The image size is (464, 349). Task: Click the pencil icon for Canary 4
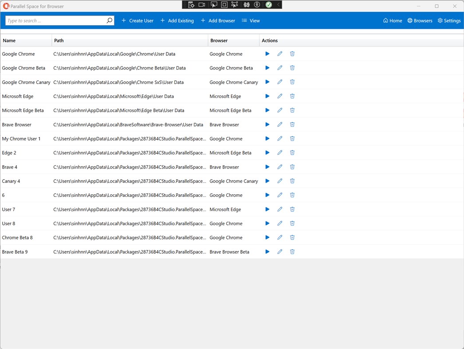point(279,181)
